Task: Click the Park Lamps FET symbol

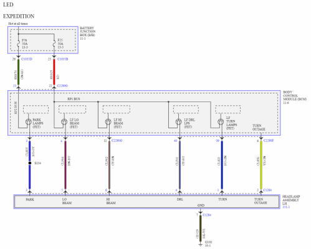Action: click(29, 122)
